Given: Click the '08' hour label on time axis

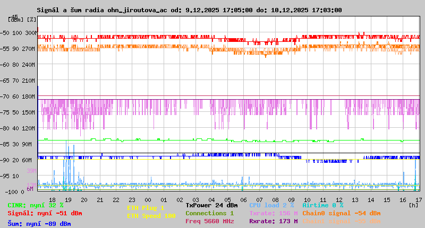Looking at the screenshot, I should (275, 200).
